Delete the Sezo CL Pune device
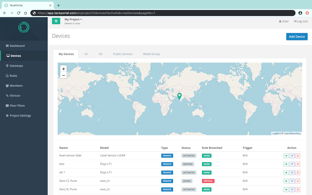This screenshot has height=195, width=312. click(x=298, y=181)
